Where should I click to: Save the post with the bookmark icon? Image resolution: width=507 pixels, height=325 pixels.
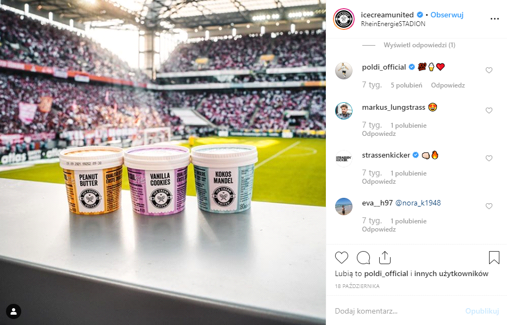(494, 258)
